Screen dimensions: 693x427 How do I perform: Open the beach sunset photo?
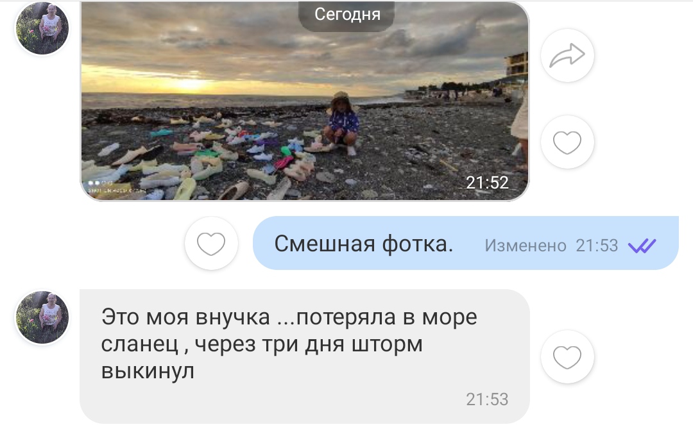305,101
